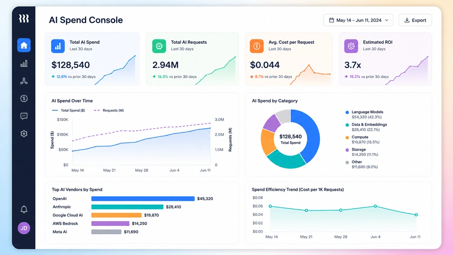Screen dimensions: 453x255
Task: Open the bar chart analytics sidebar icon
Action: 24,64
